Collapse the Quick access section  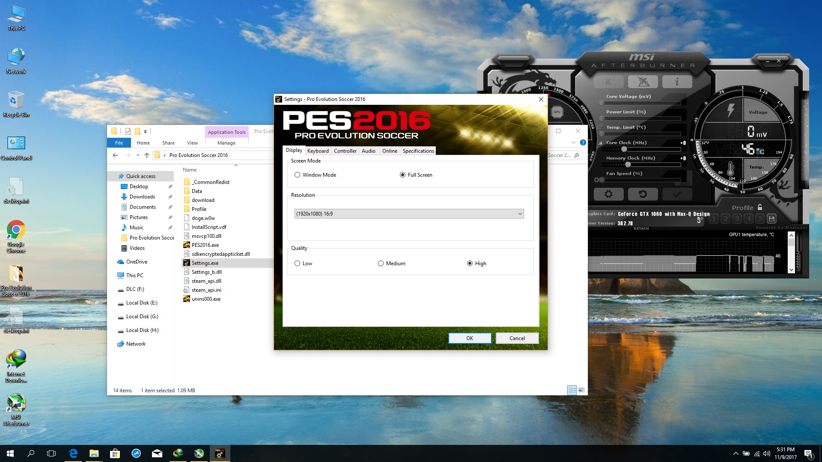point(113,176)
